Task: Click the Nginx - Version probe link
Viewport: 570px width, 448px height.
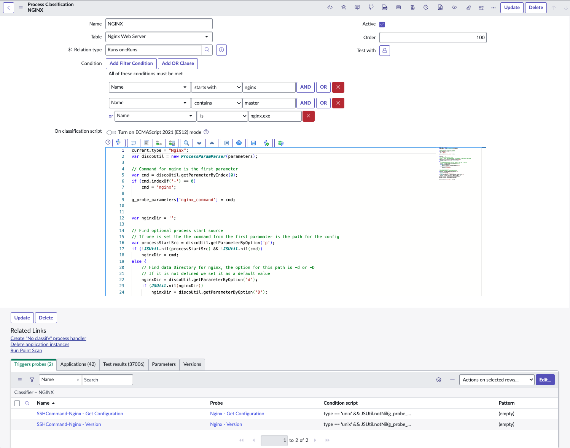Action: point(226,424)
